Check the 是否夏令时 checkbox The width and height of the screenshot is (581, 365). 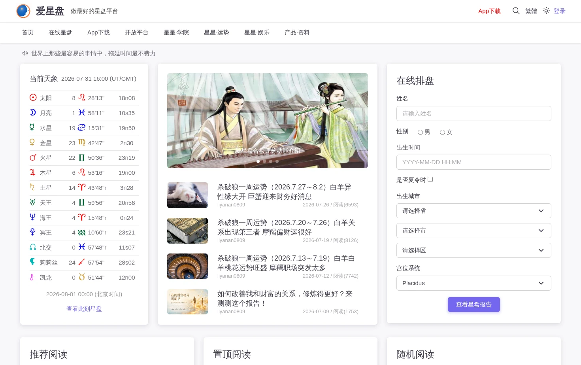(x=430, y=180)
